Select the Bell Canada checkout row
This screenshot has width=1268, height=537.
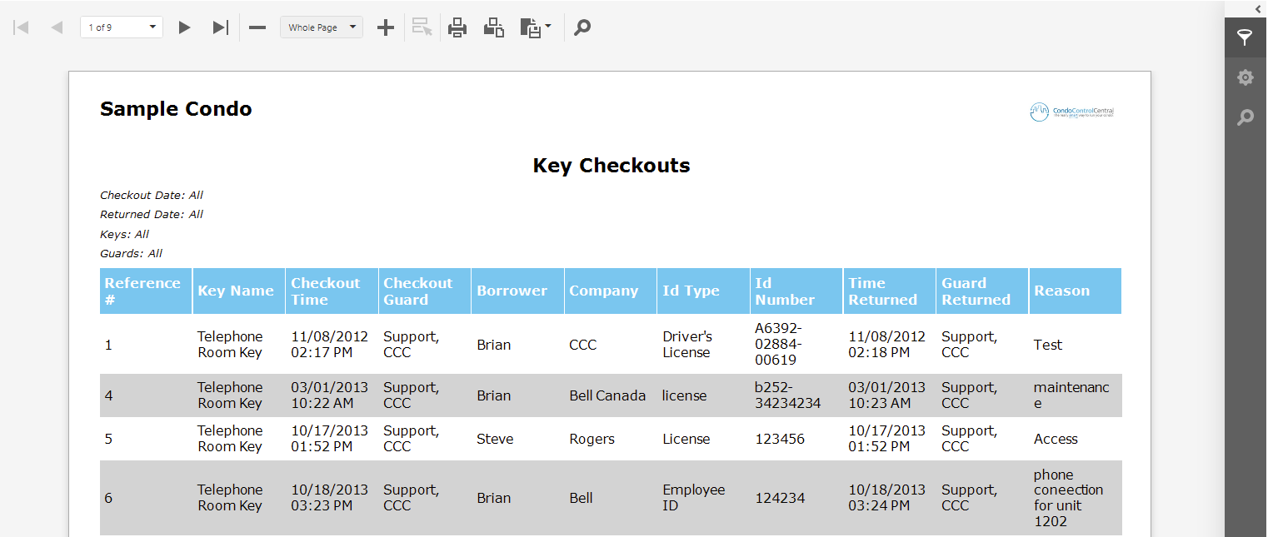point(607,395)
